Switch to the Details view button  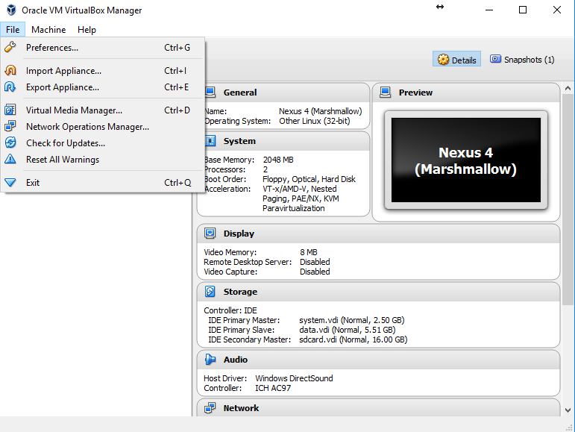456,60
